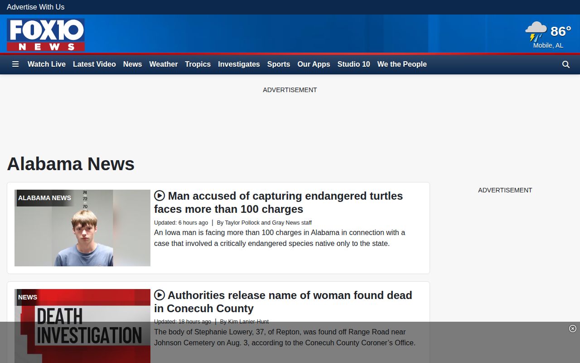Image resolution: width=580 pixels, height=363 pixels.
Task: Open the mugshot thumbnail for turtles story
Action: [x=82, y=228]
